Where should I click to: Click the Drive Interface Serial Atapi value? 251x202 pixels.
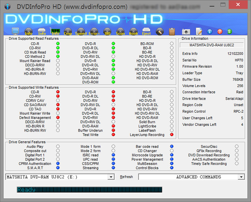[234, 98]
